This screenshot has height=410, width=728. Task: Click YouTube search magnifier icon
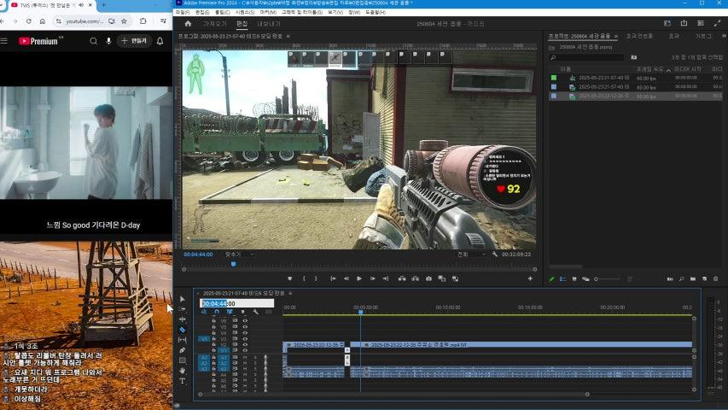[x=93, y=41]
